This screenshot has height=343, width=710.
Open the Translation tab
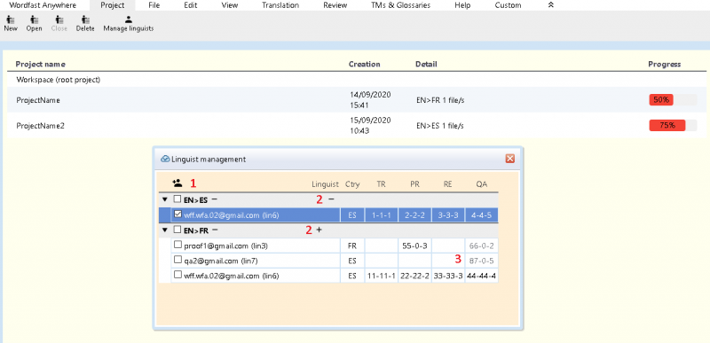[x=280, y=5]
